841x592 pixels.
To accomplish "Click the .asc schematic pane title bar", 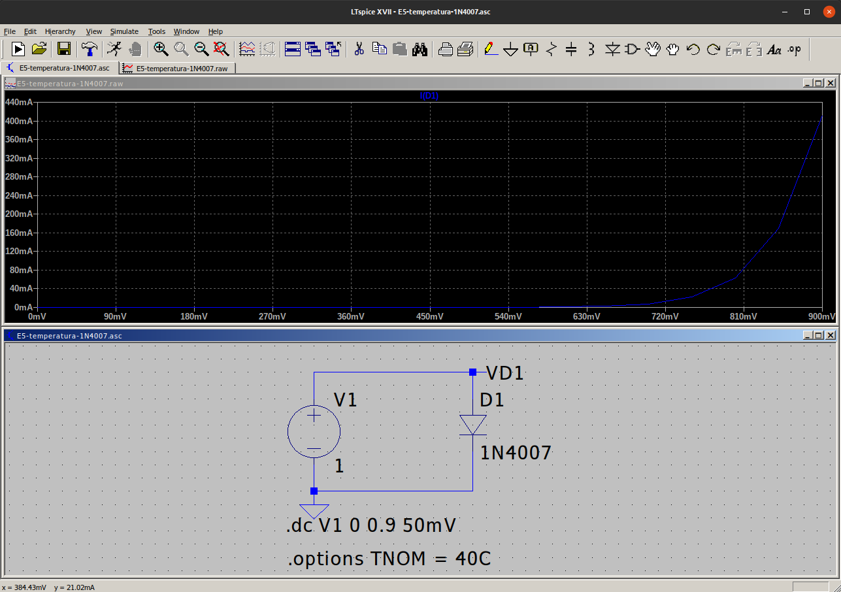I will (x=420, y=335).
